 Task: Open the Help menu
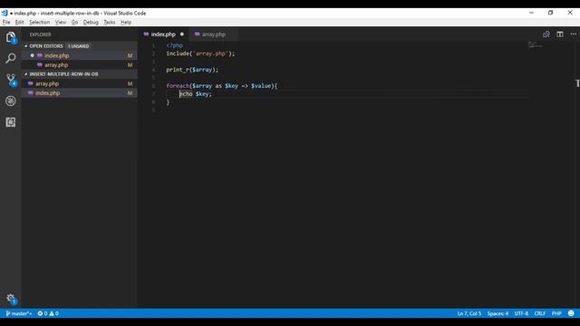(126, 22)
